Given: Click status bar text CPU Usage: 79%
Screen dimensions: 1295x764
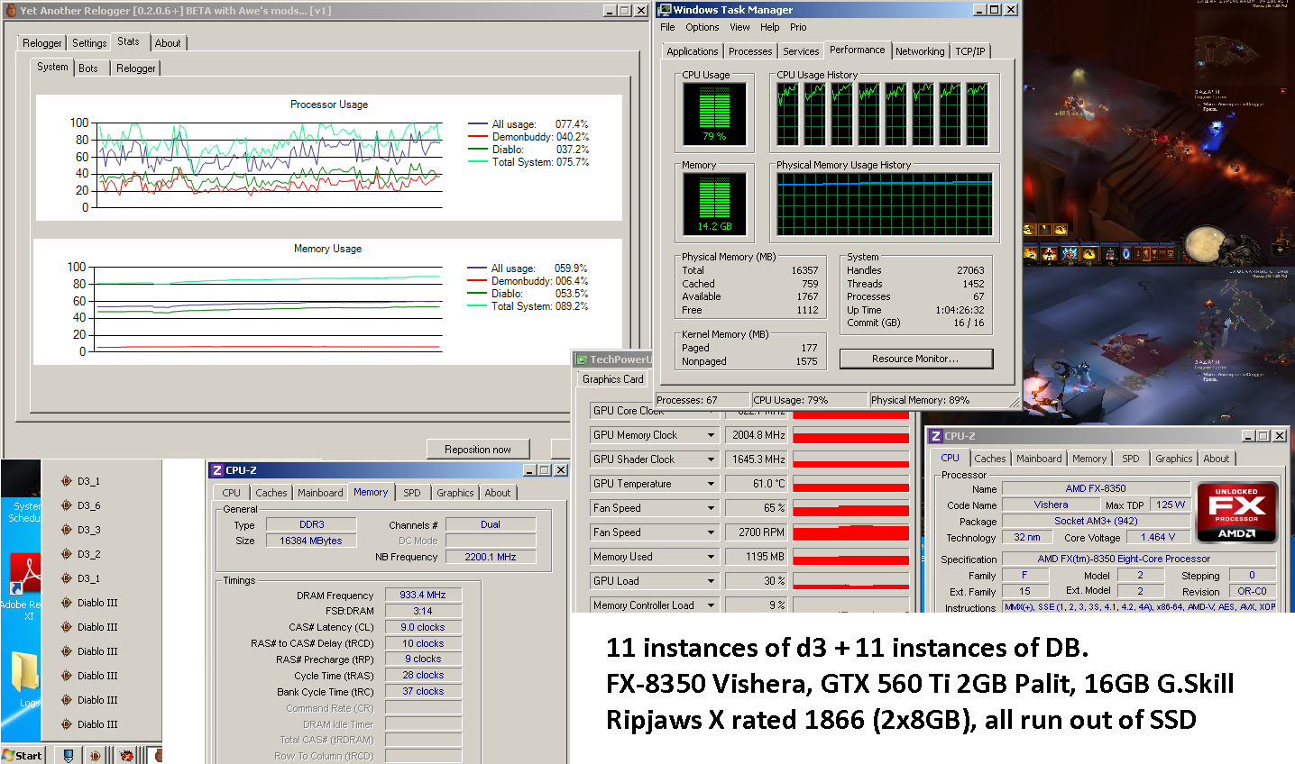Looking at the screenshot, I should [x=790, y=400].
